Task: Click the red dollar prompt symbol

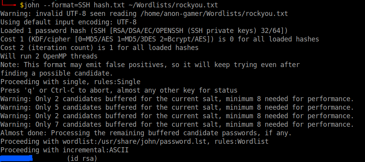Action: click(22, 5)
